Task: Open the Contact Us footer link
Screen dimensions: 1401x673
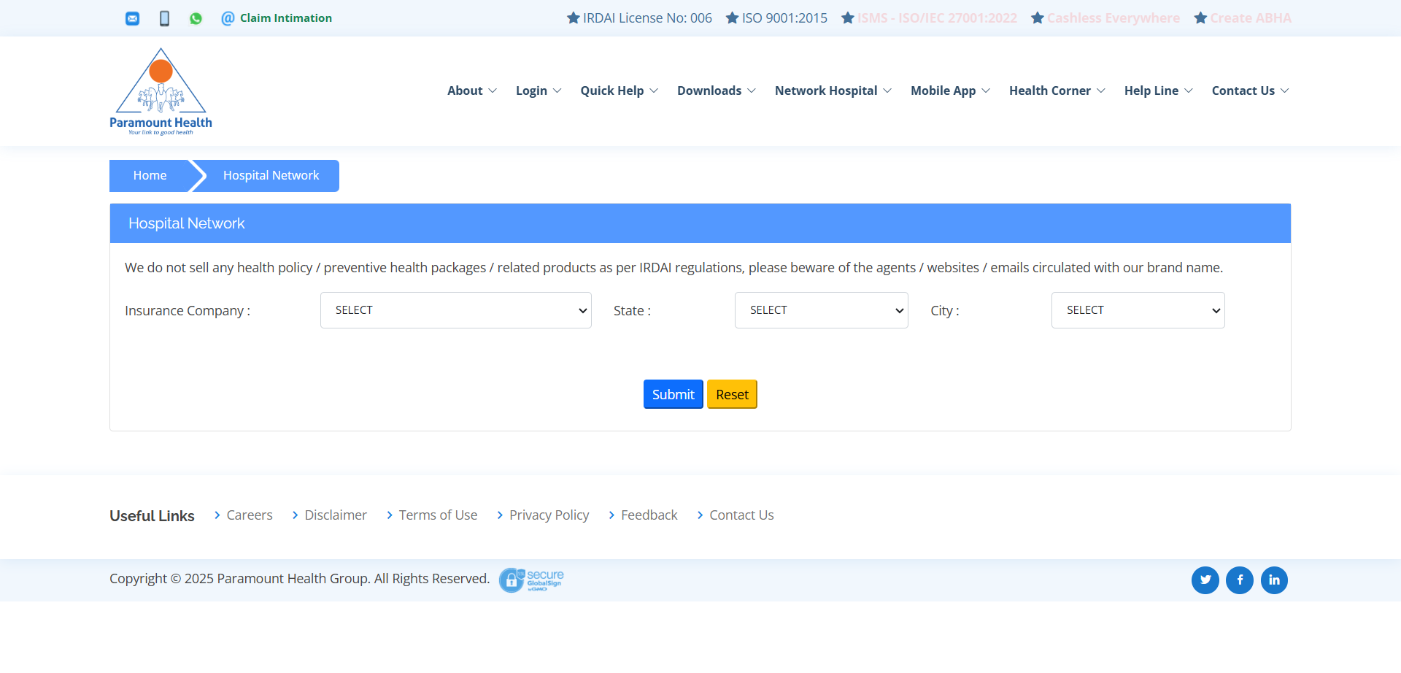Action: pyautogui.click(x=741, y=515)
